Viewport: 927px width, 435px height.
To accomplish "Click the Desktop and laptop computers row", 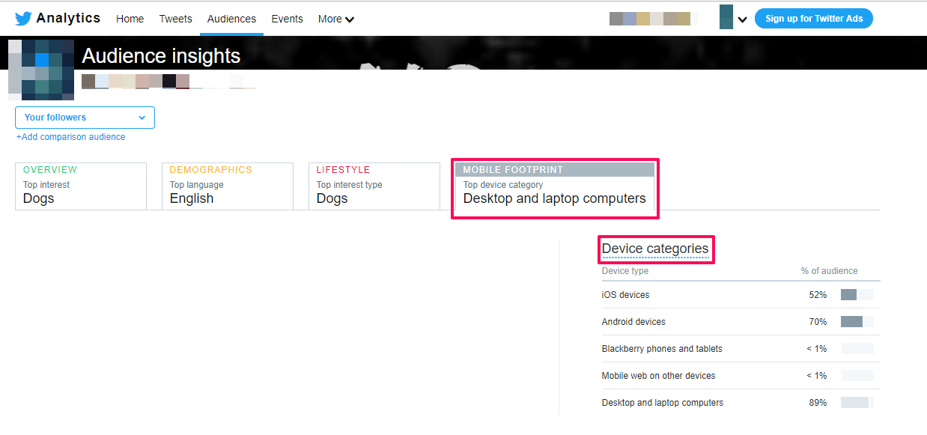I will coord(662,403).
